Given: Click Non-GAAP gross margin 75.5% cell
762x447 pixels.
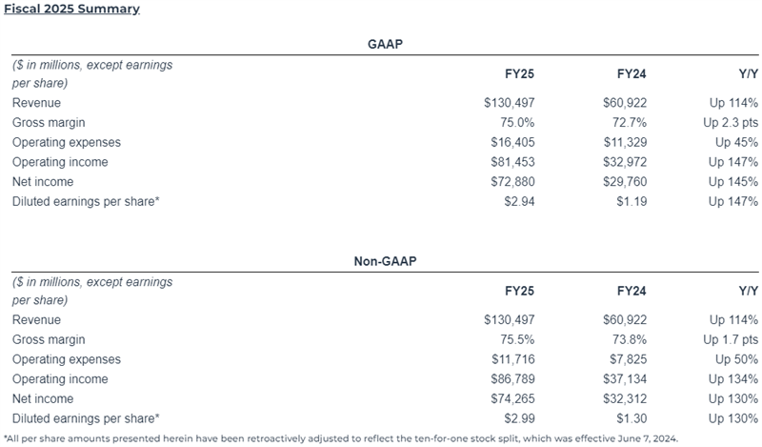Looking at the screenshot, I should click(x=517, y=339).
